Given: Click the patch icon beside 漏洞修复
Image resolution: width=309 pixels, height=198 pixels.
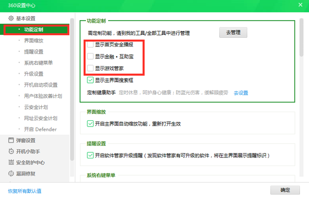Looking at the screenshot, I should tap(11, 173).
